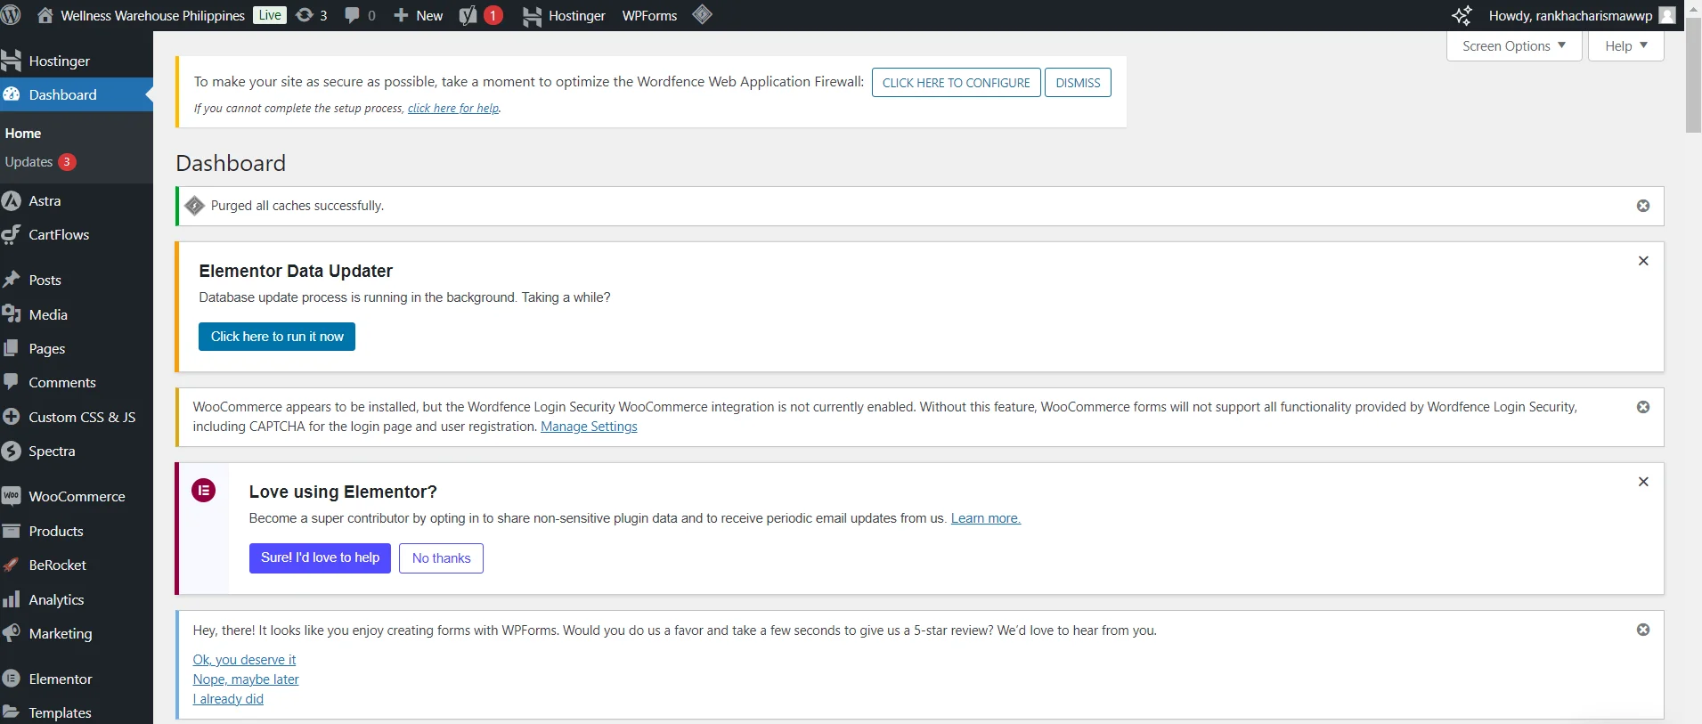Open the Comments sidebar icon
The image size is (1702, 724).
(x=12, y=382)
